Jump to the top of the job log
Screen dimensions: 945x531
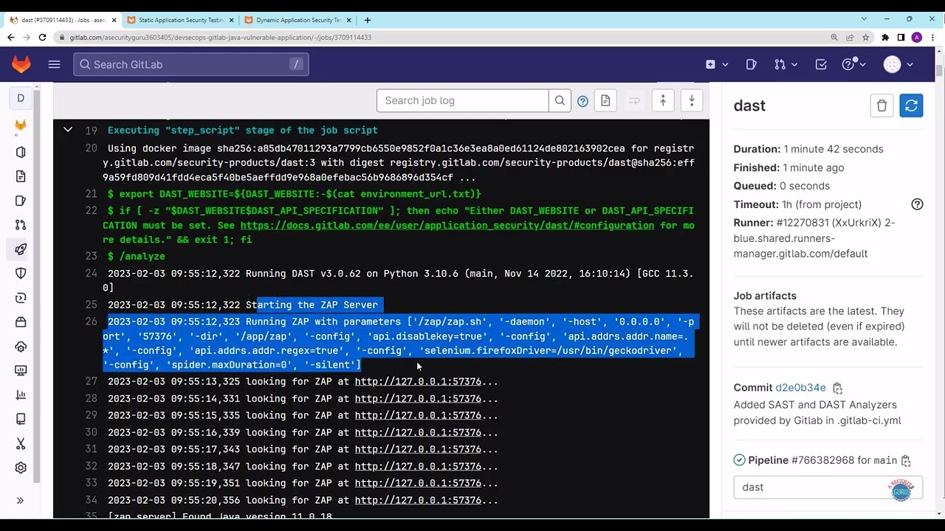pos(663,101)
